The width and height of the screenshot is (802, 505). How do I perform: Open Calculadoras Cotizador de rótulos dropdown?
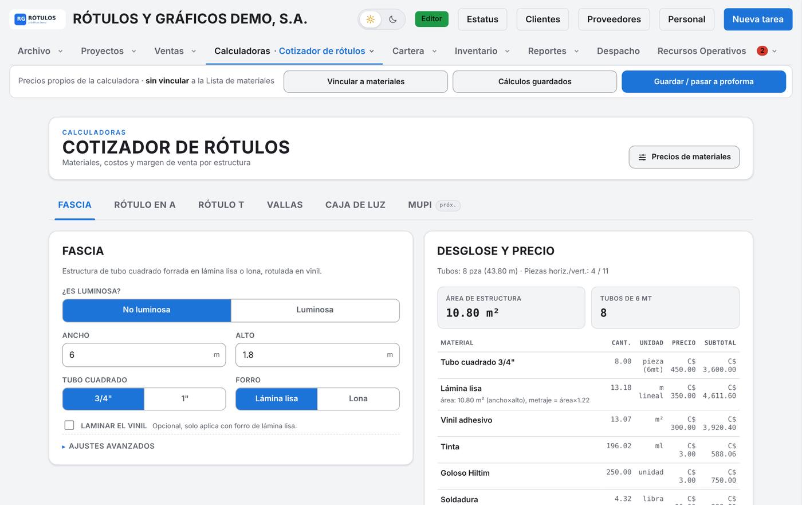[x=294, y=51]
